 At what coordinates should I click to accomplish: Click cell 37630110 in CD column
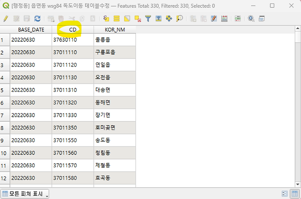[73, 40]
